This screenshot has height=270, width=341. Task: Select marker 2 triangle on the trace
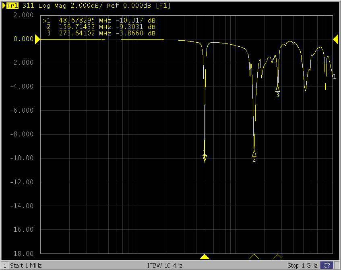[x=254, y=153]
